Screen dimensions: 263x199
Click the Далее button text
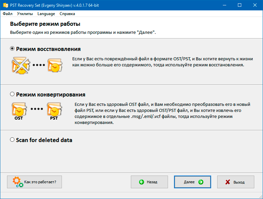[189, 182]
